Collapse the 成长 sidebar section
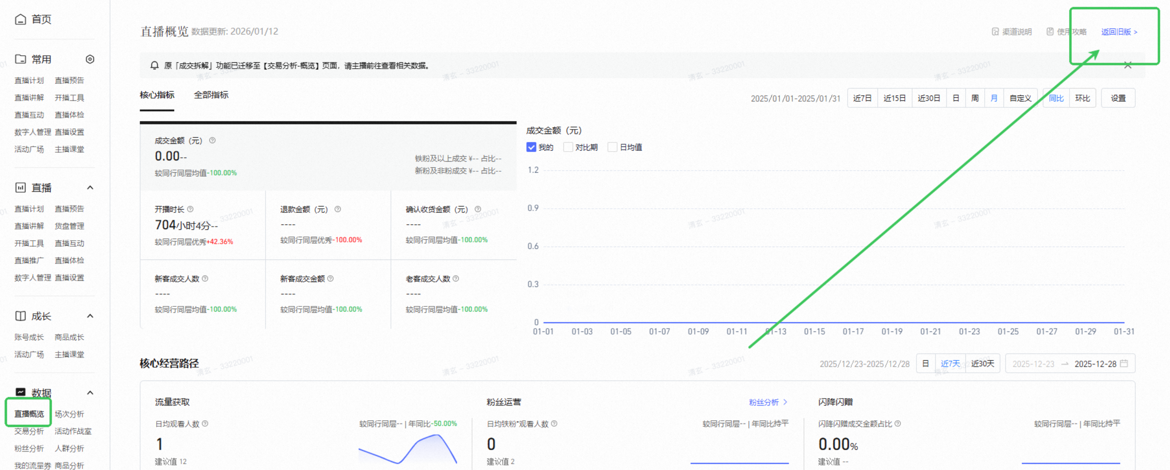Screen dimensions: 1170x470 click(90, 316)
